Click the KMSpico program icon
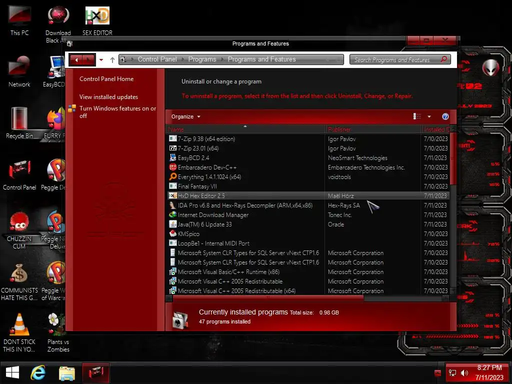The height and width of the screenshot is (384, 512). (172, 234)
